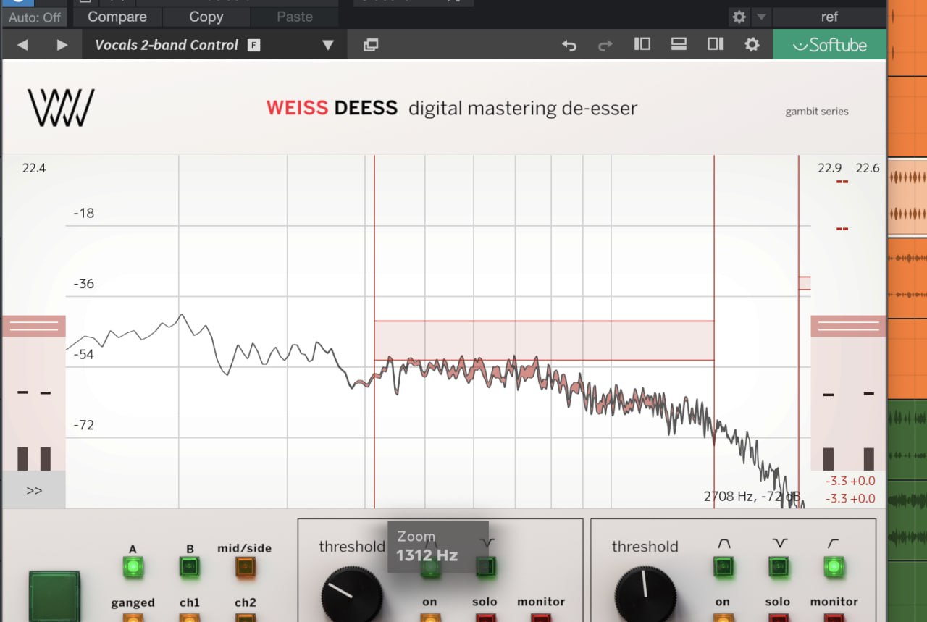
Task: Select preset B LED
Action: coord(190,567)
